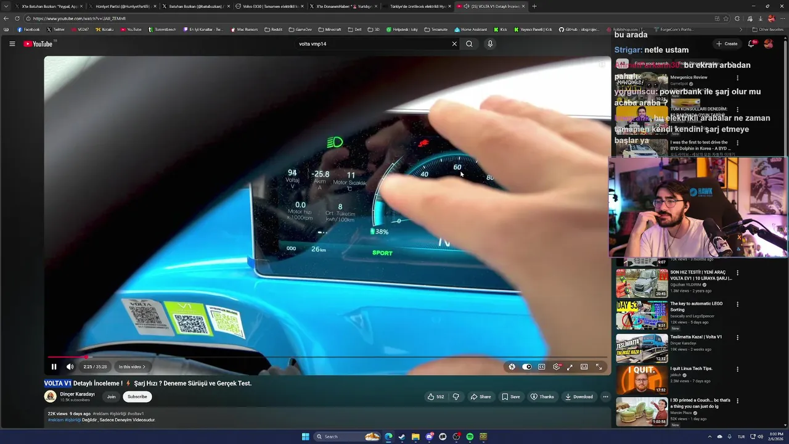This screenshot has width=789, height=444.
Task: Open the Windows Start menu
Action: 305,437
